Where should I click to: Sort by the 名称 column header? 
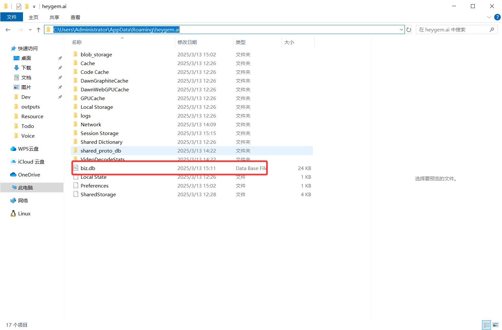pyautogui.click(x=77, y=42)
